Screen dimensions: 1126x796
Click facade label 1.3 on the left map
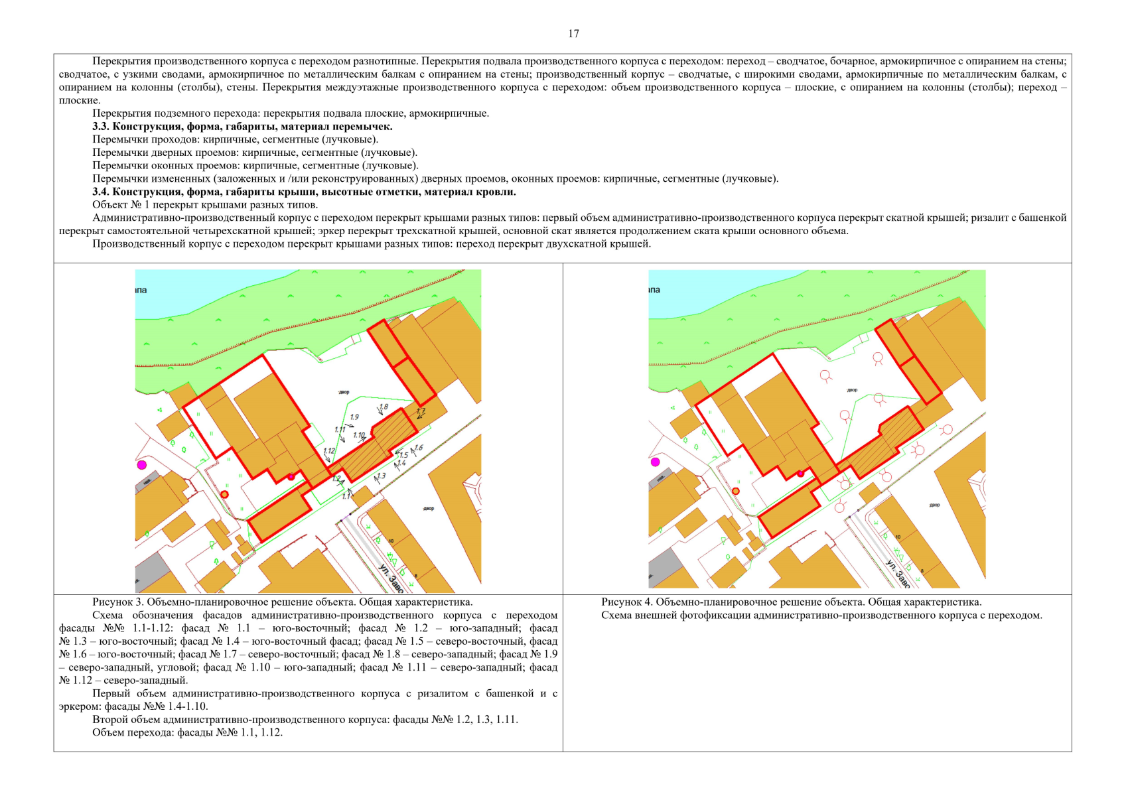point(381,476)
